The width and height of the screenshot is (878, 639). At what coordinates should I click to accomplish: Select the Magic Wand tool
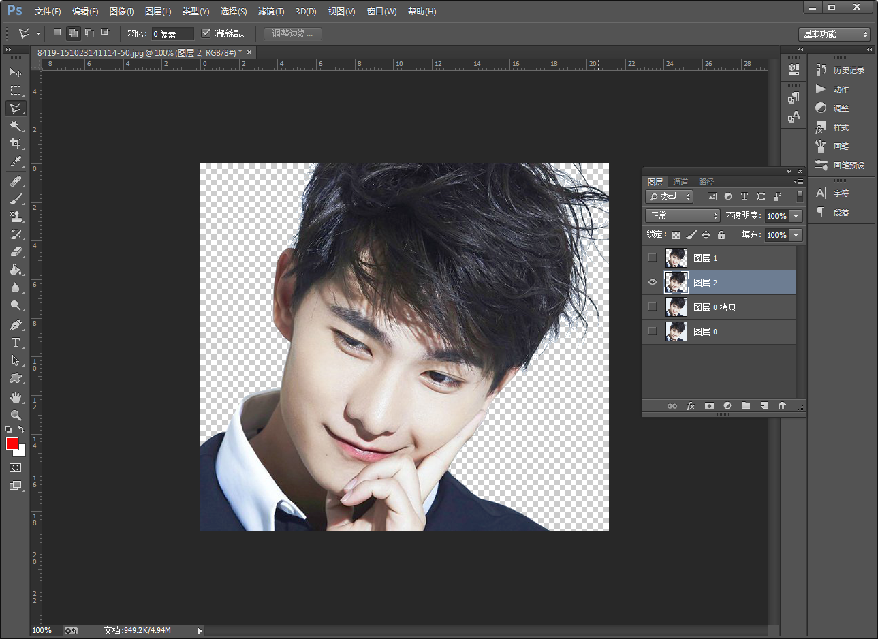point(16,126)
